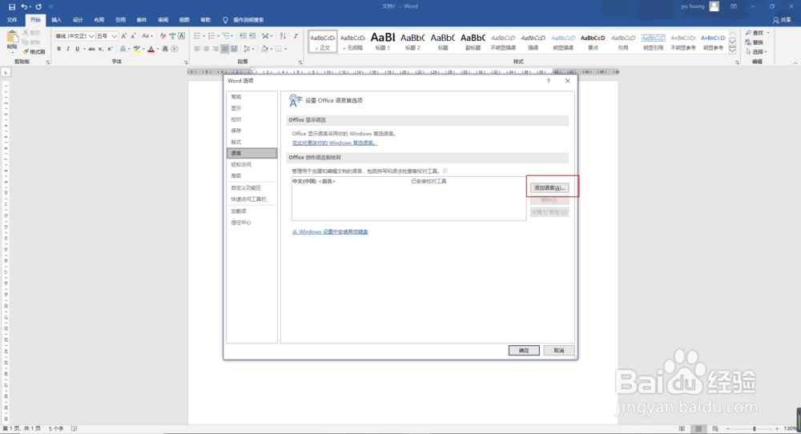Click the character border (boxed A) icon

coord(181,36)
